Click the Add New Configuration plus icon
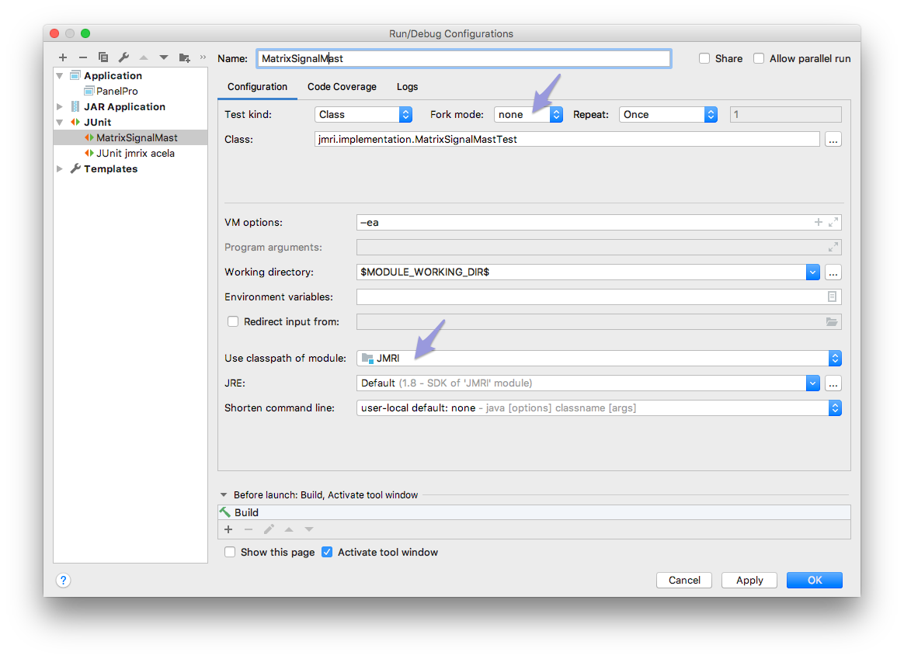This screenshot has width=904, height=659. click(63, 57)
